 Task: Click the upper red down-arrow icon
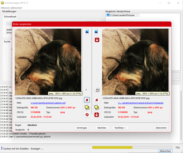tap(97, 40)
